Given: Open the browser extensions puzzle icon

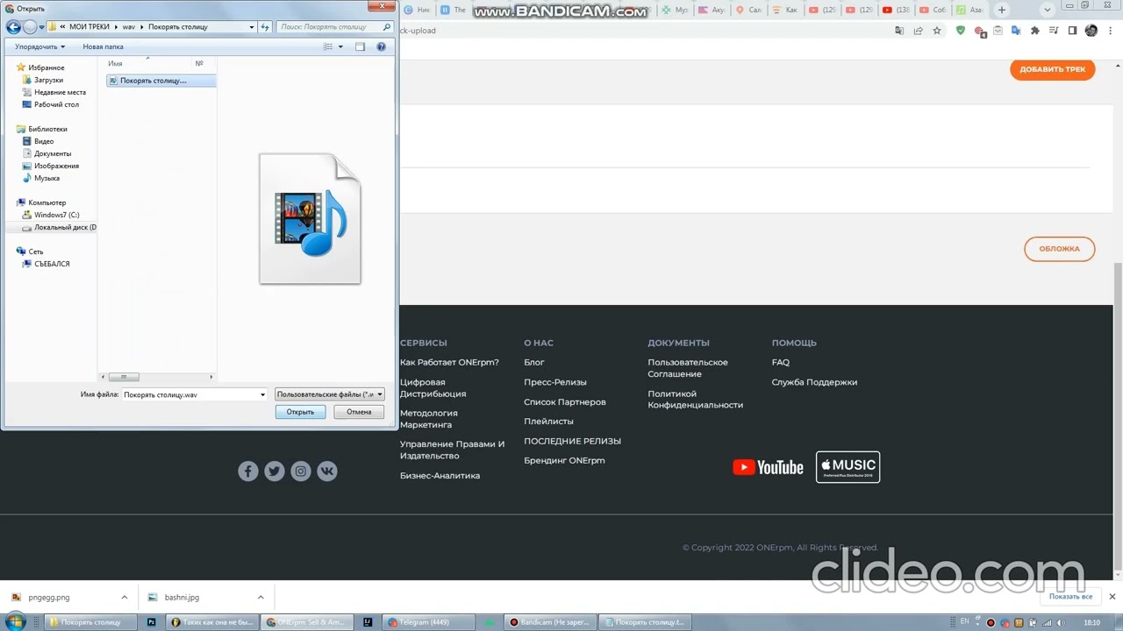Looking at the screenshot, I should point(1035,31).
